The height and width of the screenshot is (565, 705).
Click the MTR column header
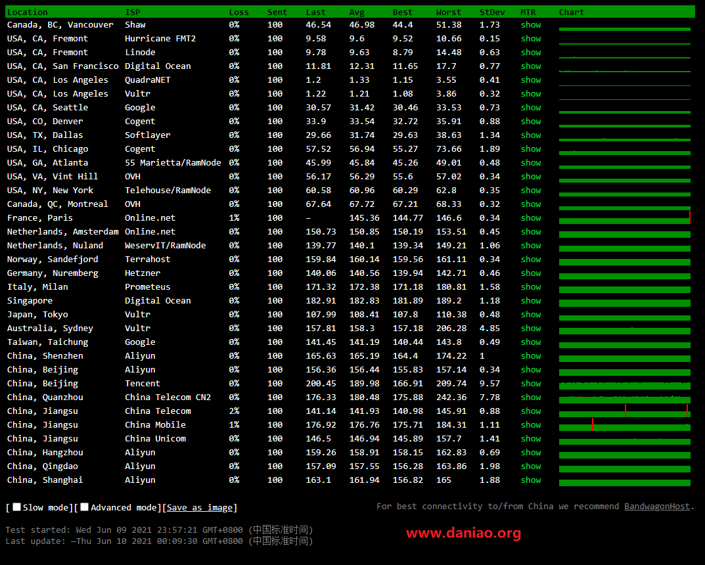click(528, 12)
